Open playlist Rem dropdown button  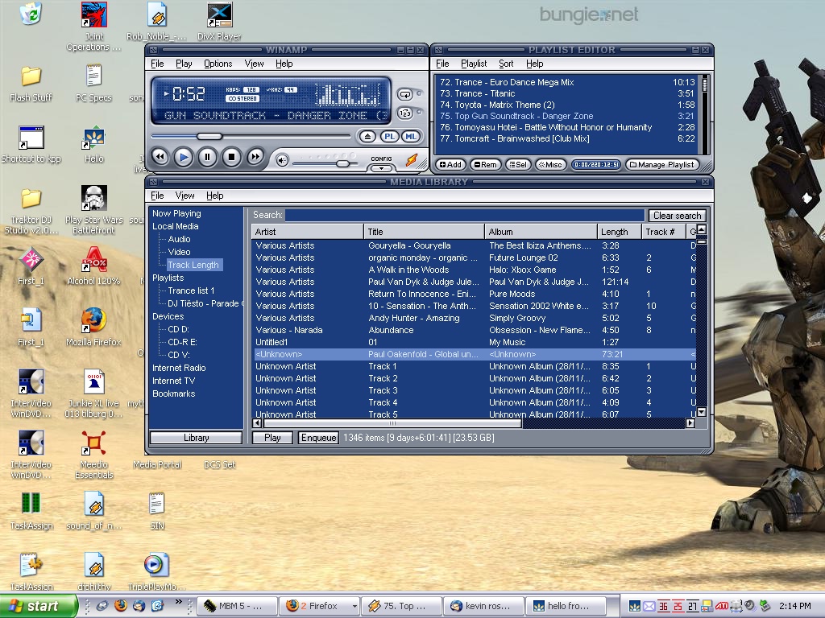485,164
